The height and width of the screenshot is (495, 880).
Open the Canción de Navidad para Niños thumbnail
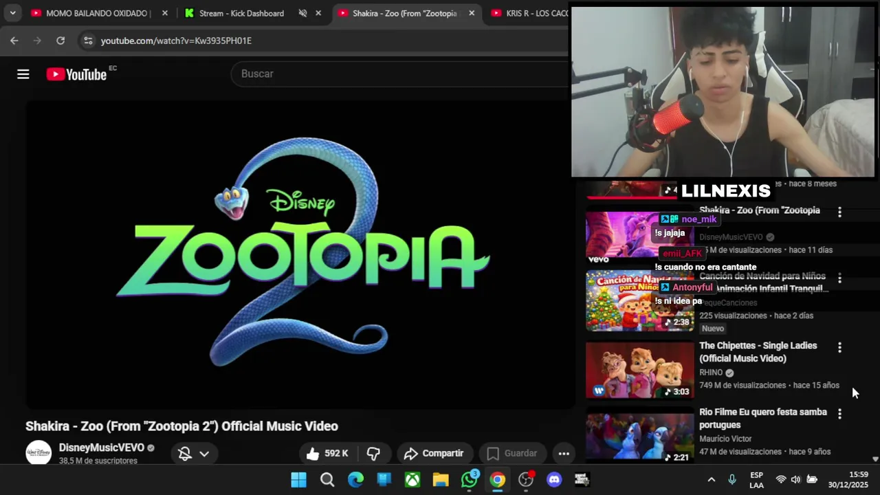[x=639, y=301]
